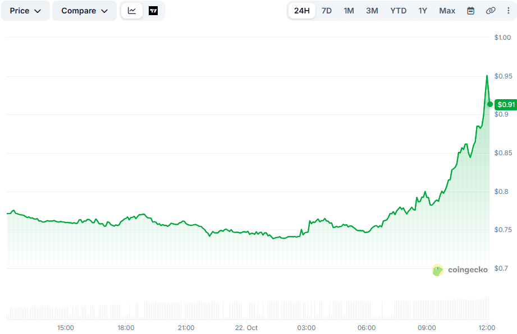Click the 22. Oct date axis label
The height and width of the screenshot is (334, 517).
[x=246, y=328]
